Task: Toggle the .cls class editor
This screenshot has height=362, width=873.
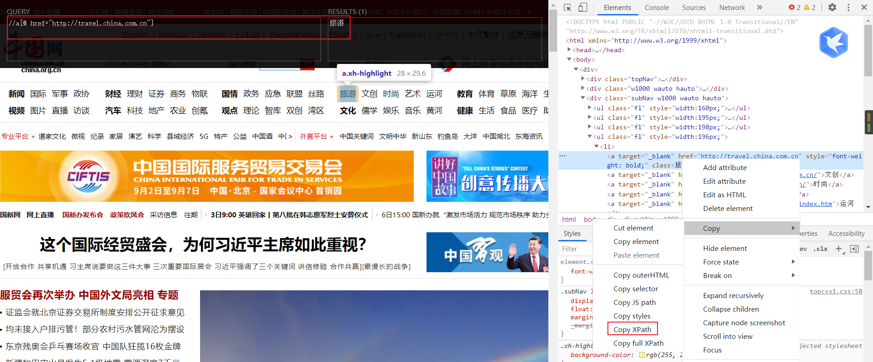Action: pyautogui.click(x=821, y=249)
